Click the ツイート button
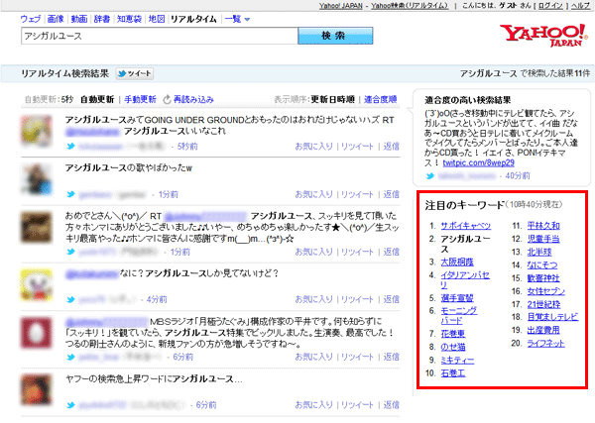The image size is (595, 423). [135, 73]
